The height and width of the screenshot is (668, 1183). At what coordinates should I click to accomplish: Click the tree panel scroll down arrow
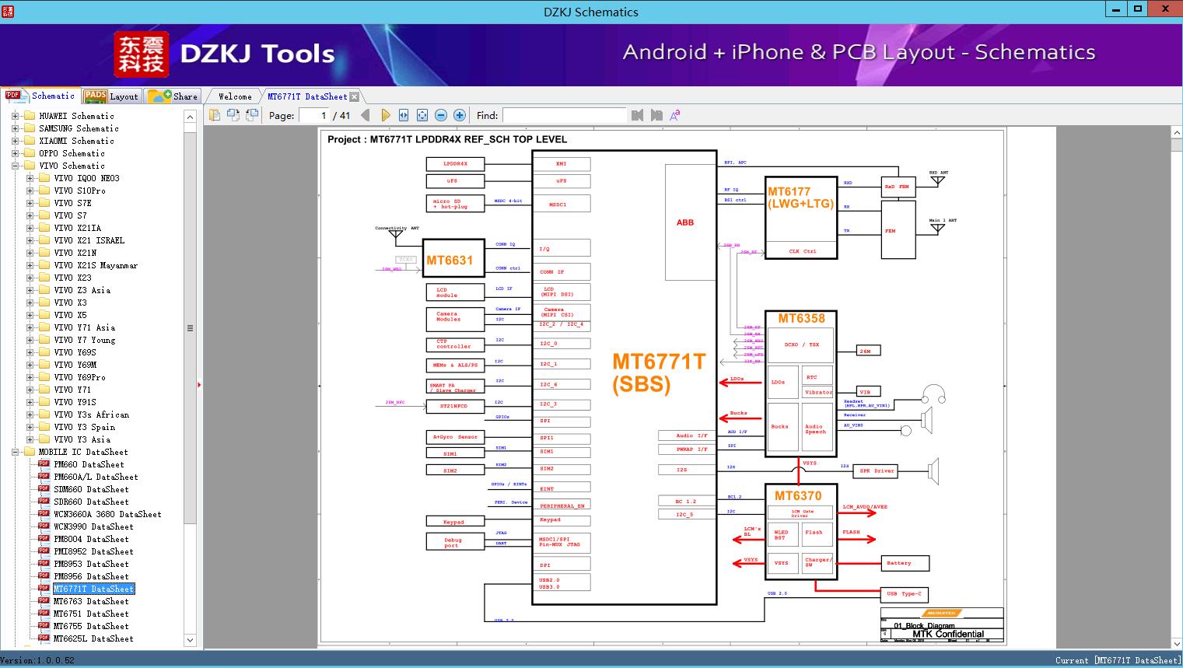(190, 640)
